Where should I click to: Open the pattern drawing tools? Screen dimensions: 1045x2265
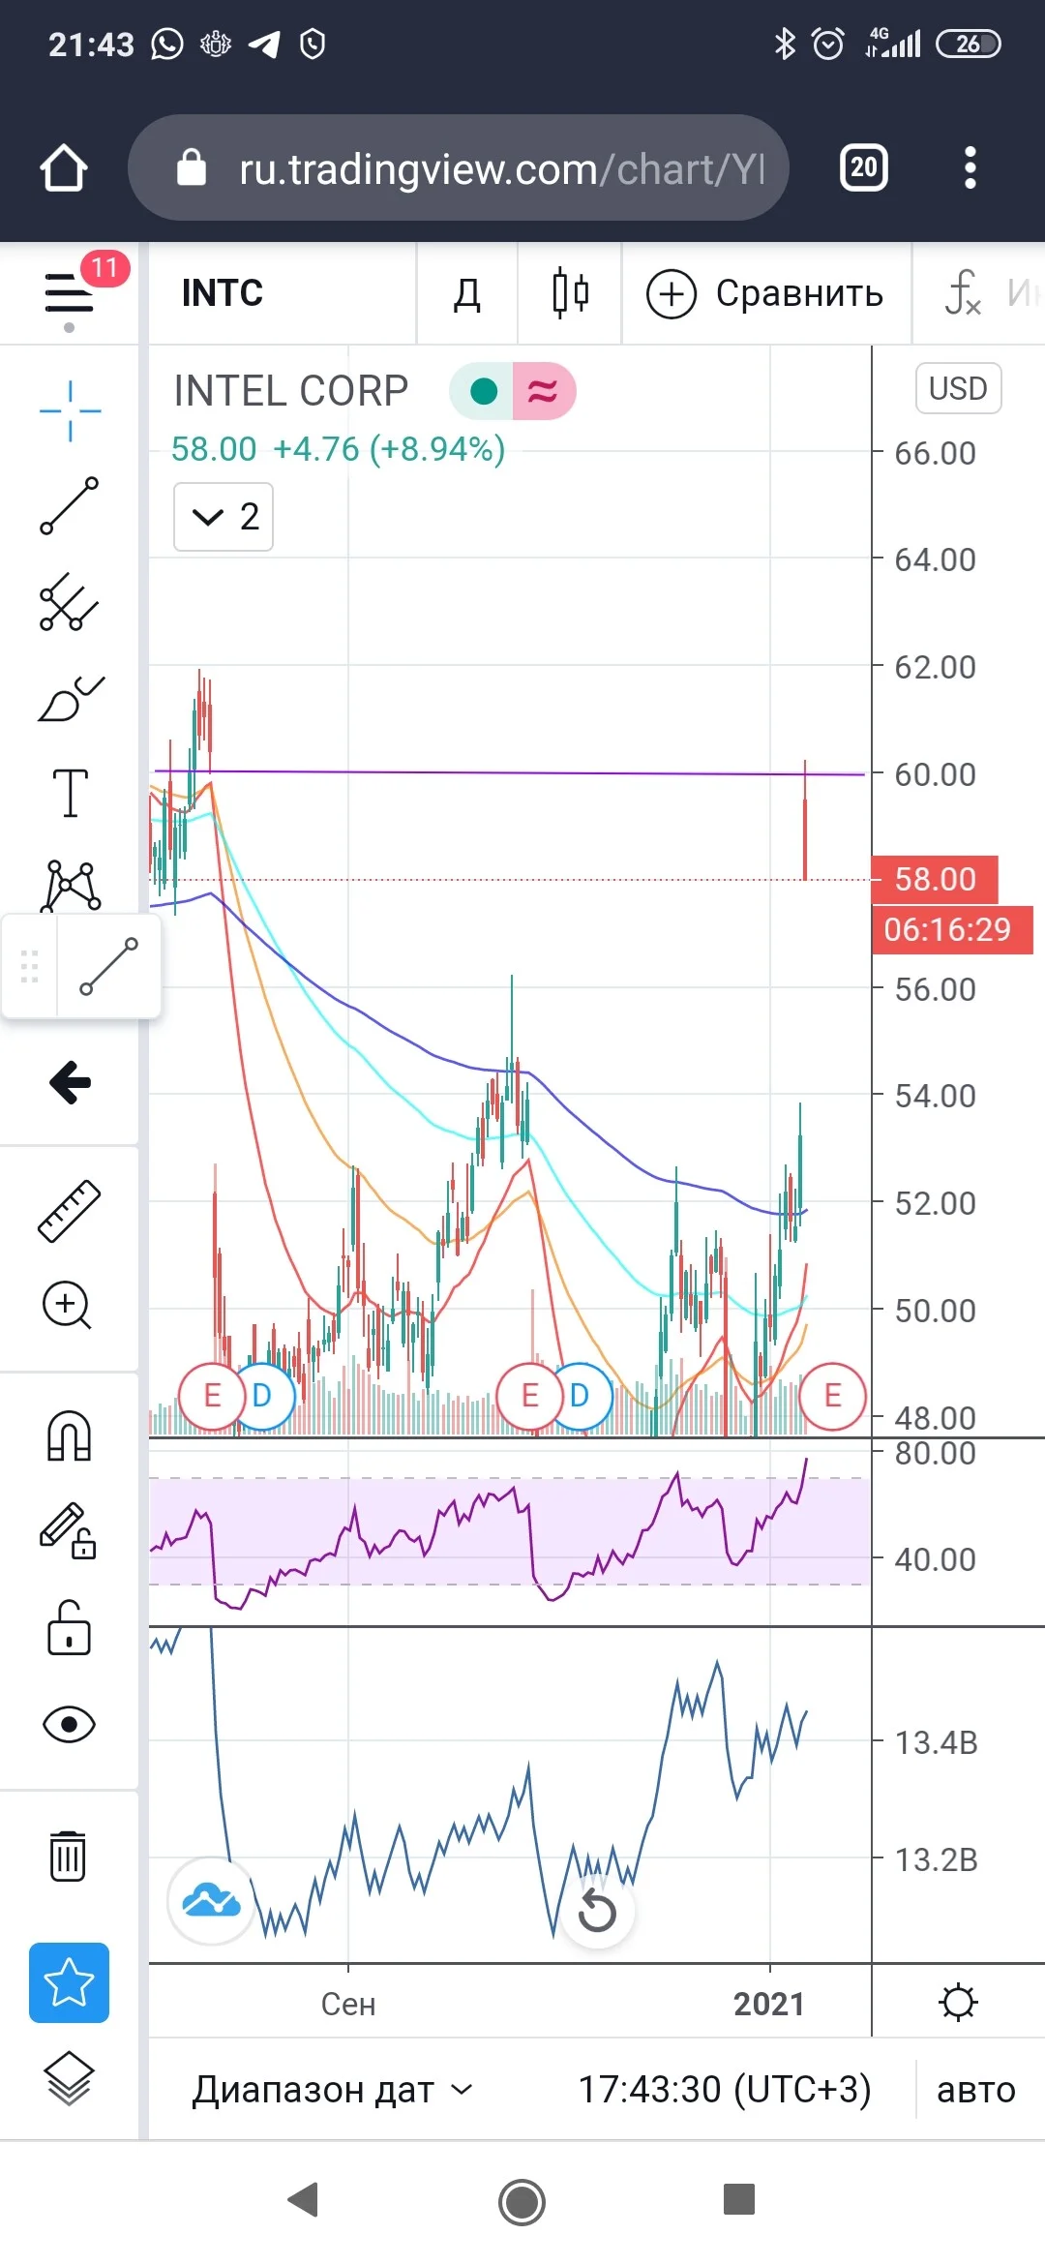(70, 885)
